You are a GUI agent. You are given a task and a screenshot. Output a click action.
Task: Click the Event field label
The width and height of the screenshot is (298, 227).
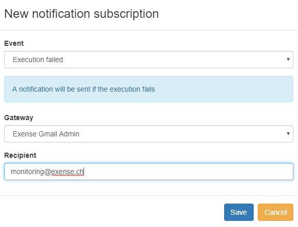14,43
